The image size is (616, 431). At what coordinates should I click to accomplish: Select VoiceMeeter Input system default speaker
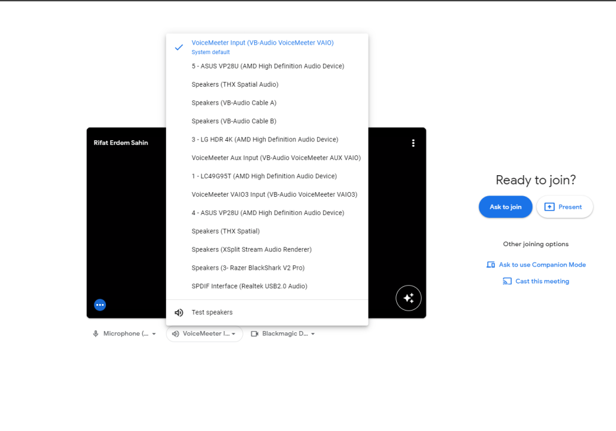(267, 47)
